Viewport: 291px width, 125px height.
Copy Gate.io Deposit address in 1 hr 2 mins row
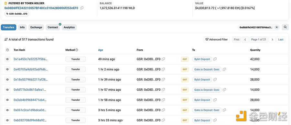tap(224, 69)
